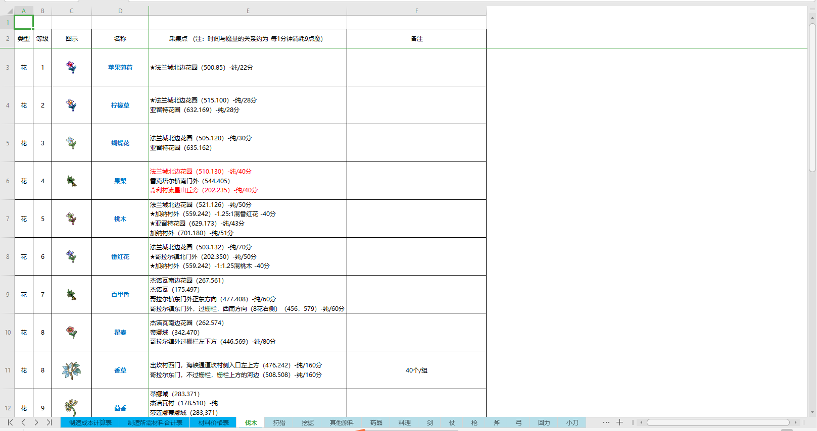817x431 pixels.
Task: Click the horizontal scrollbar left arrow
Action: click(641, 422)
